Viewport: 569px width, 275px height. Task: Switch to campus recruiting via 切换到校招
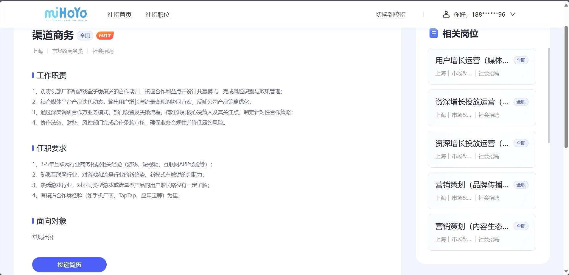click(x=391, y=15)
